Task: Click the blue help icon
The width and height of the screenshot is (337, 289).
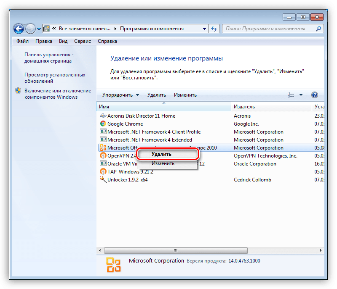Action: point(314,95)
